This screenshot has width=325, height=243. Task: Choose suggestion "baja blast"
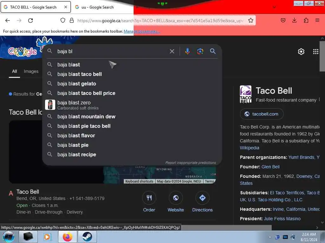(132, 65)
